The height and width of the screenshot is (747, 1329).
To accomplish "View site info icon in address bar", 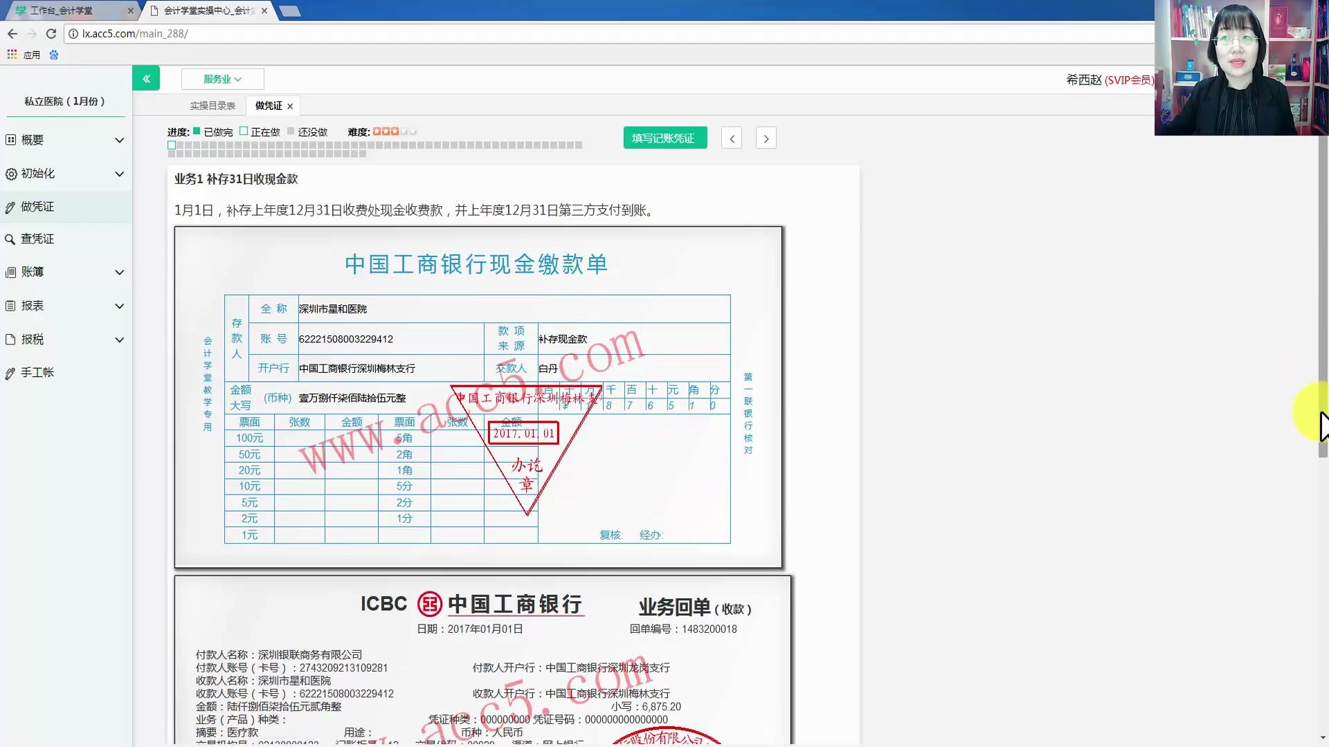I will 73,33.
